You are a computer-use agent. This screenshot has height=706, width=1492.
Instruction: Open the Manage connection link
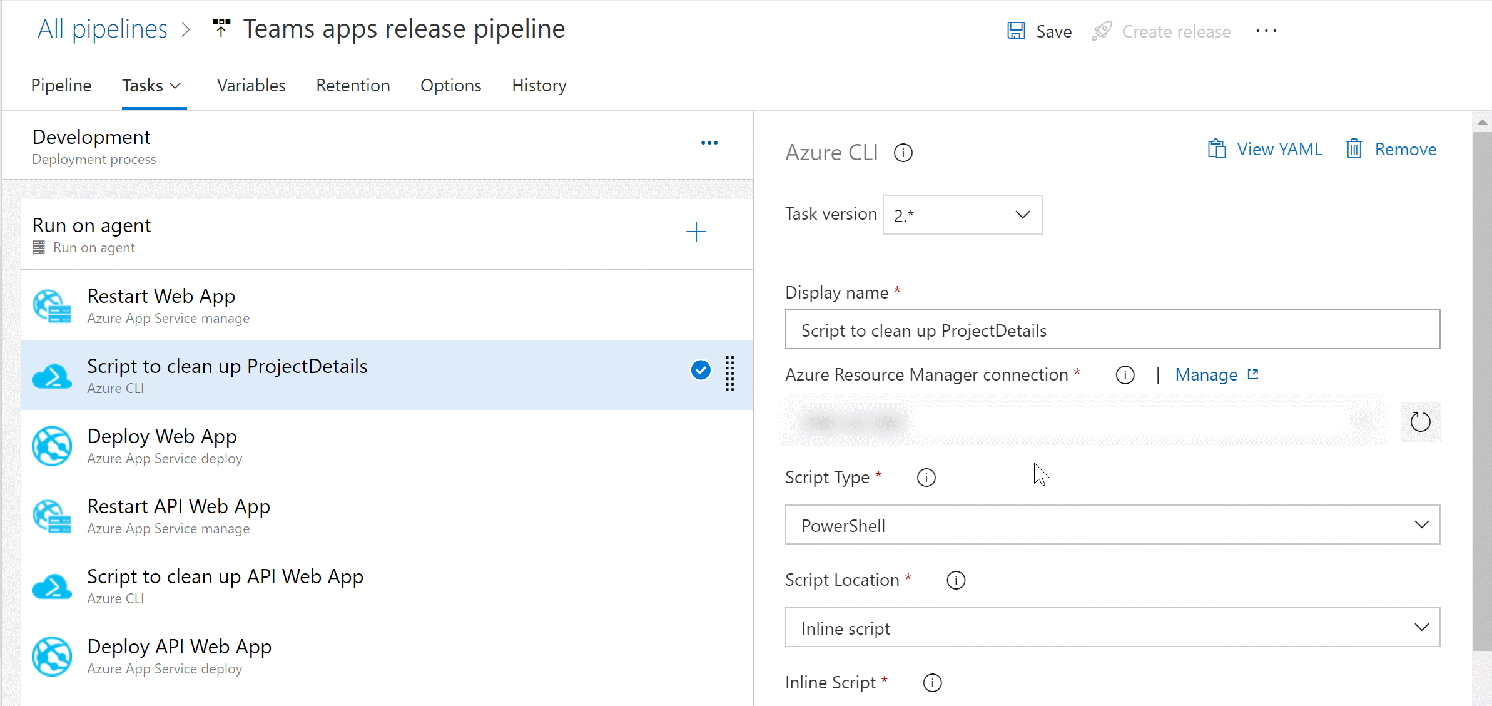1206,375
